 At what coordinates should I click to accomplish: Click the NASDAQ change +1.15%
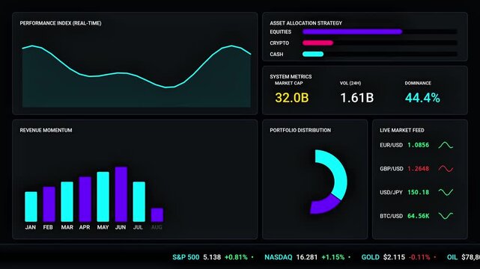(x=333, y=257)
